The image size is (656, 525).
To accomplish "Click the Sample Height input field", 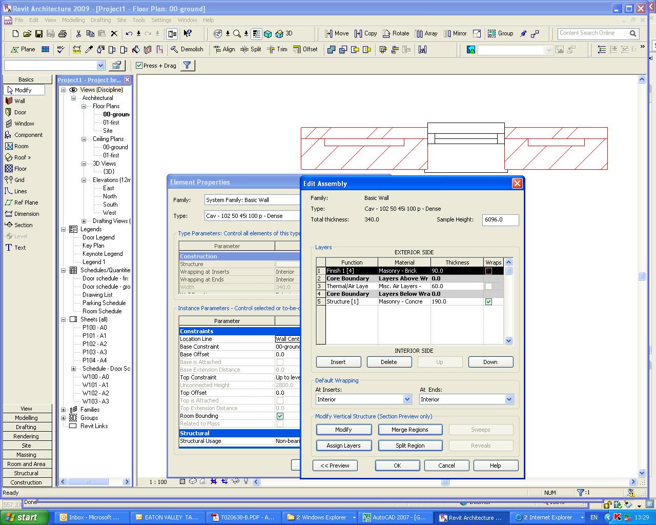I will pos(500,220).
